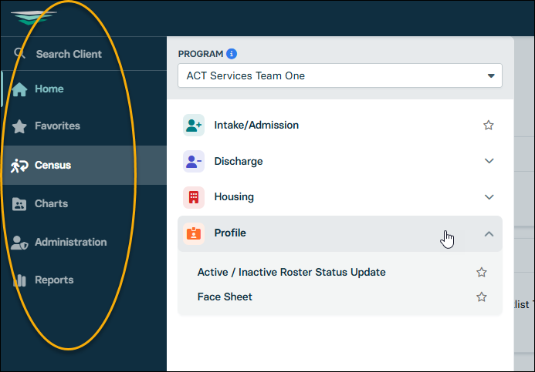
Task: Open Active / Inactive Roster Status Update
Action: (x=291, y=272)
